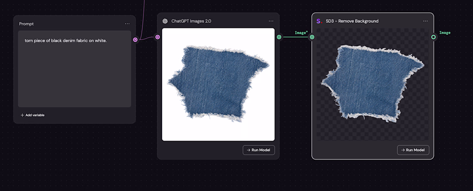Select the ChatGPT Images node's pink input connector
Image resolution: width=473 pixels, height=191 pixels.
tap(157, 37)
